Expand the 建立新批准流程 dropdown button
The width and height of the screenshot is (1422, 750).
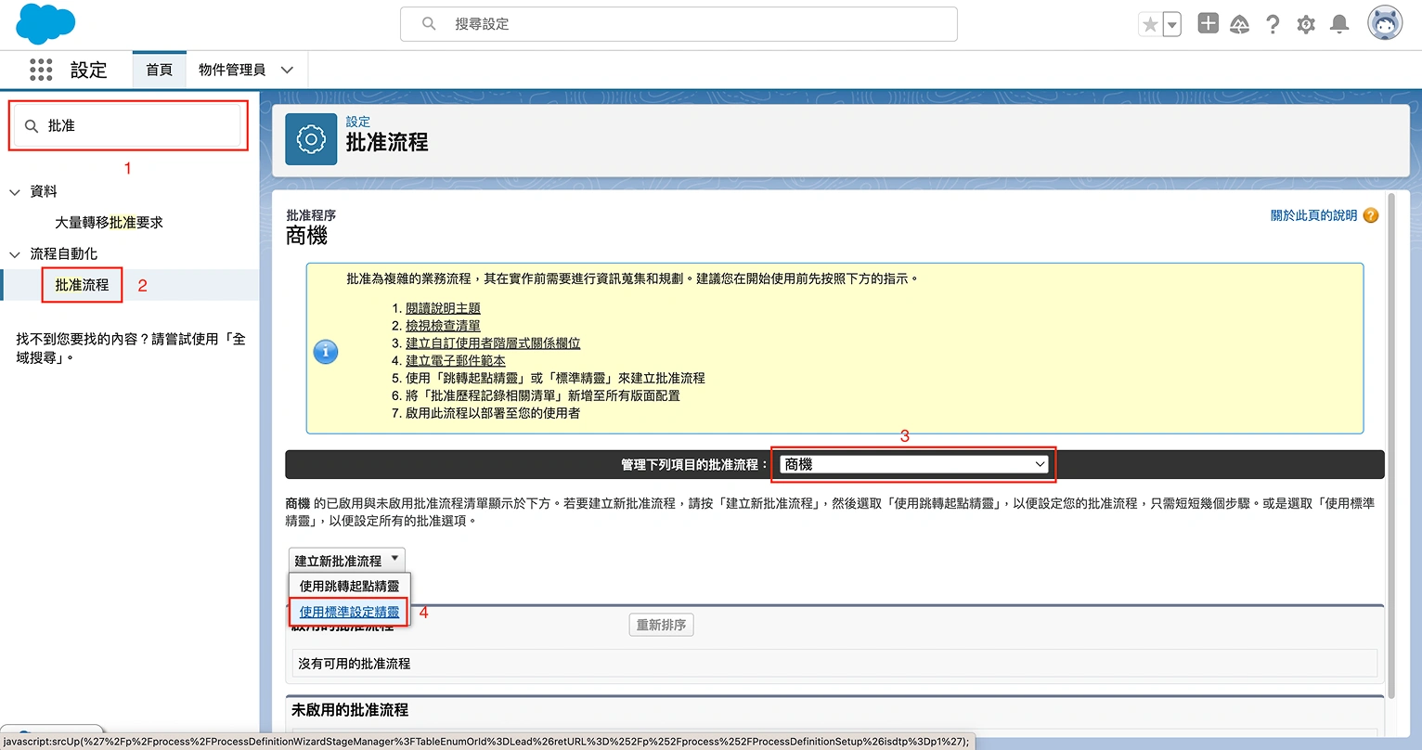coord(346,561)
